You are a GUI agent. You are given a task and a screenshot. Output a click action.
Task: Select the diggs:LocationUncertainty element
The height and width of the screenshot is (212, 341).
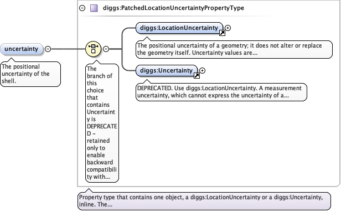[179, 28]
